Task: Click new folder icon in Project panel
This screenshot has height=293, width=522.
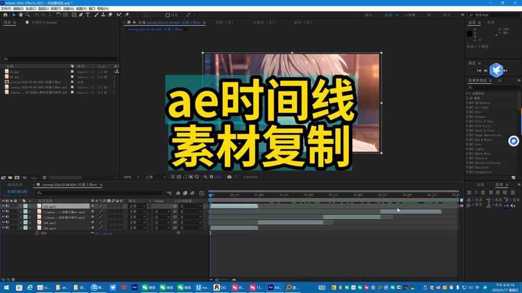Action: coord(10,178)
